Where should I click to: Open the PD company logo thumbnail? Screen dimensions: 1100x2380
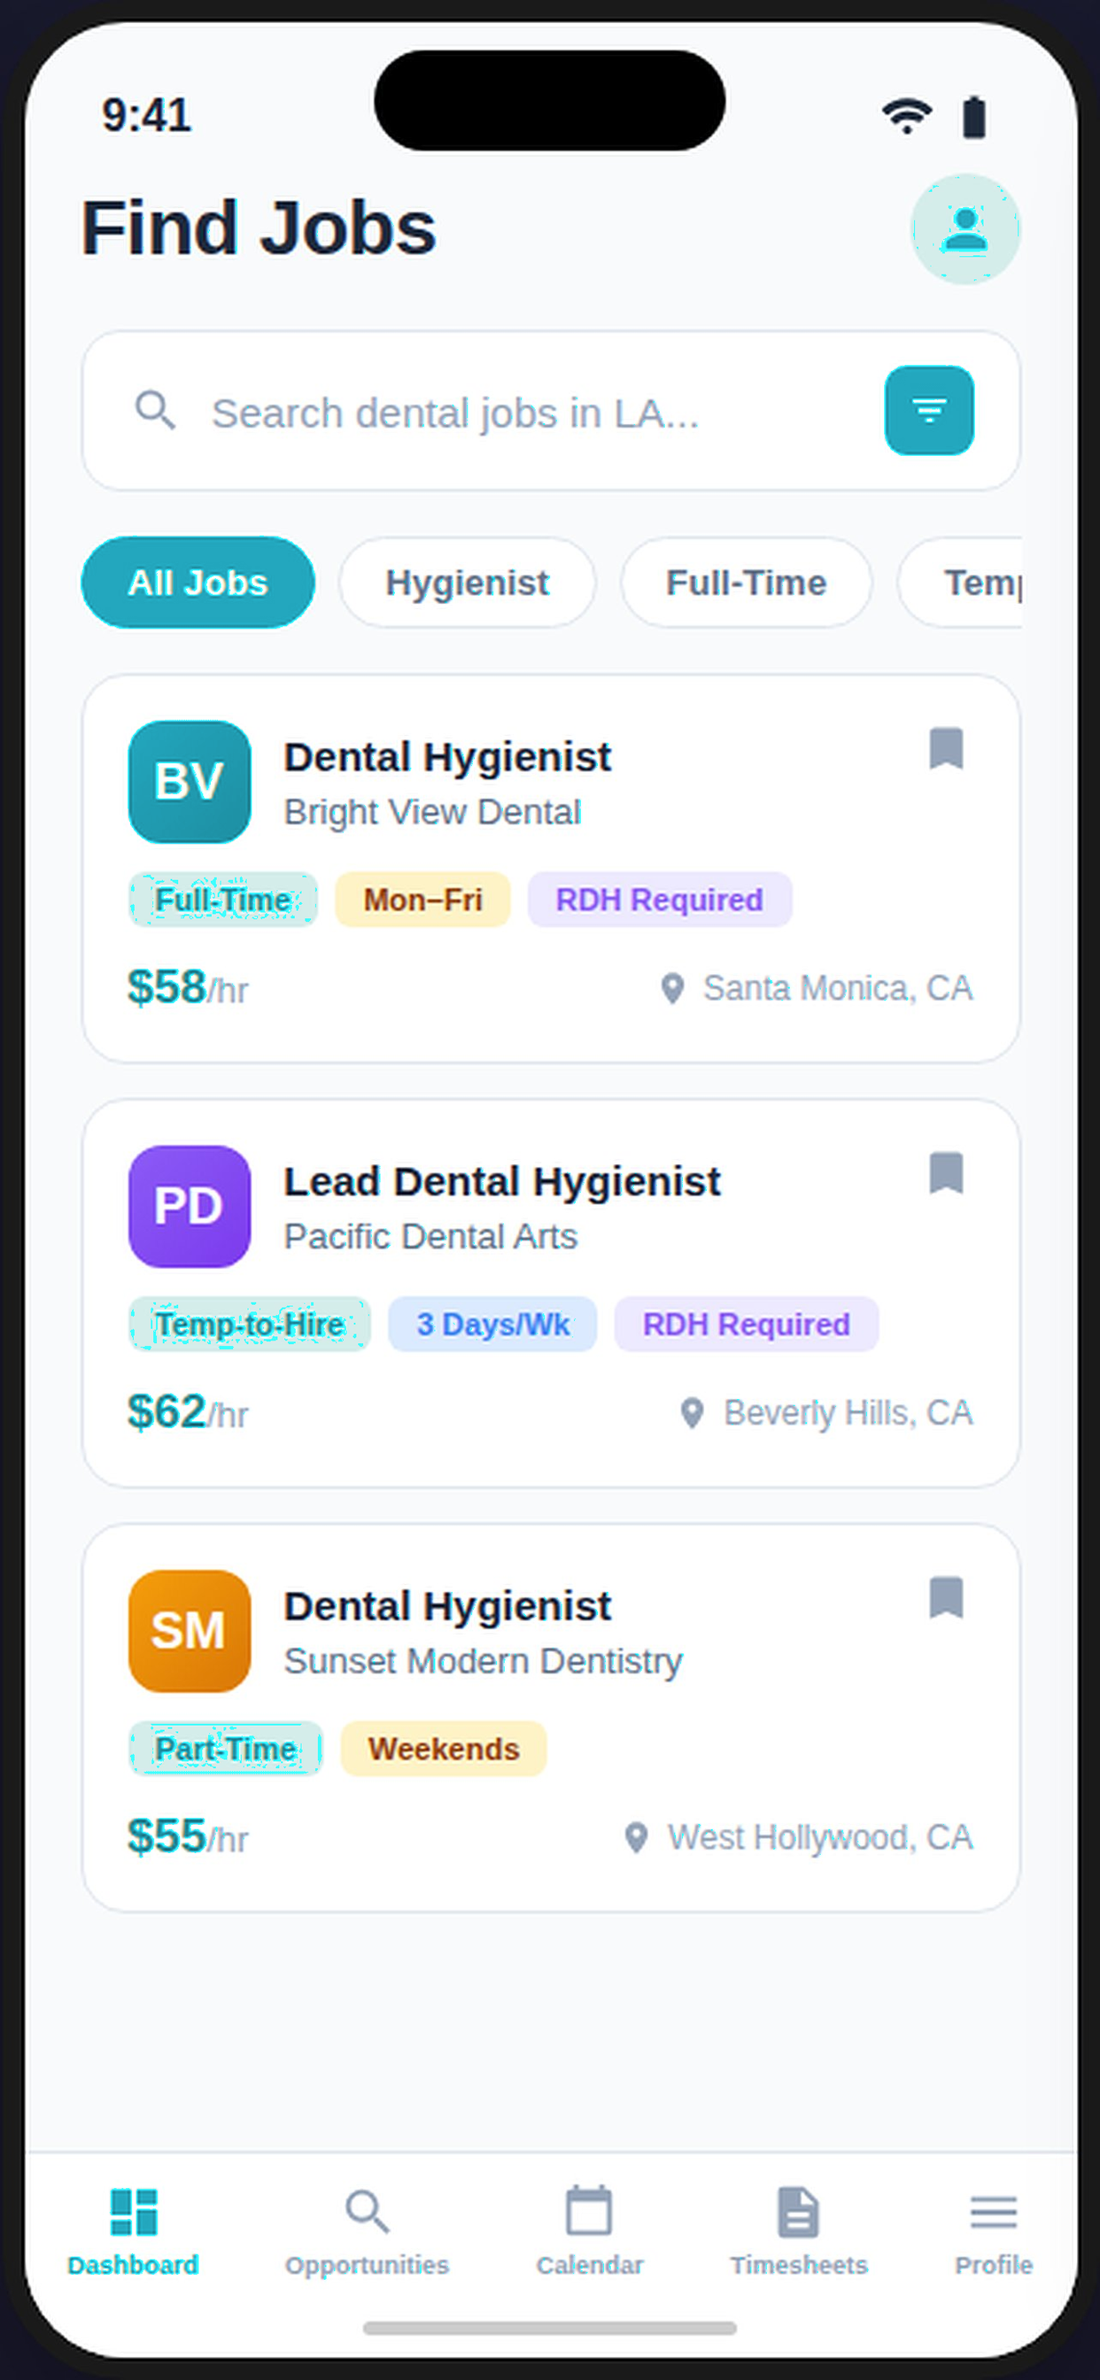coord(190,1207)
